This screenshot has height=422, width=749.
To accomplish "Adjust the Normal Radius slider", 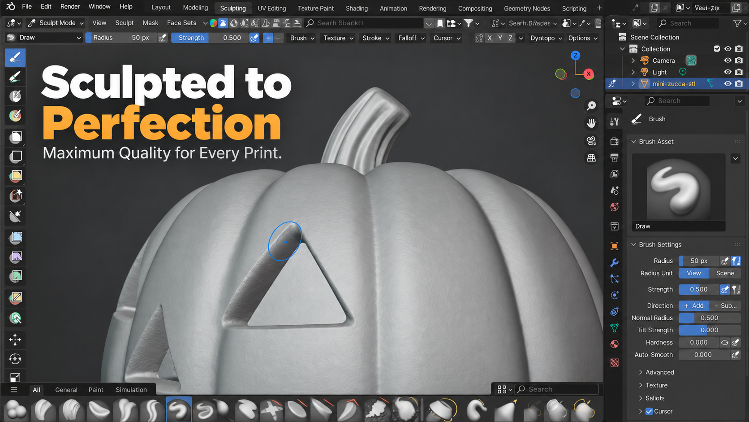I will [709, 318].
